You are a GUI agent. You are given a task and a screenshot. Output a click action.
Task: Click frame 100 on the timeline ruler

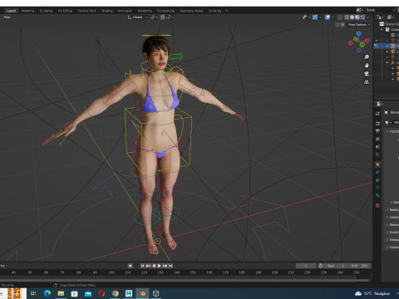[x=111, y=272]
